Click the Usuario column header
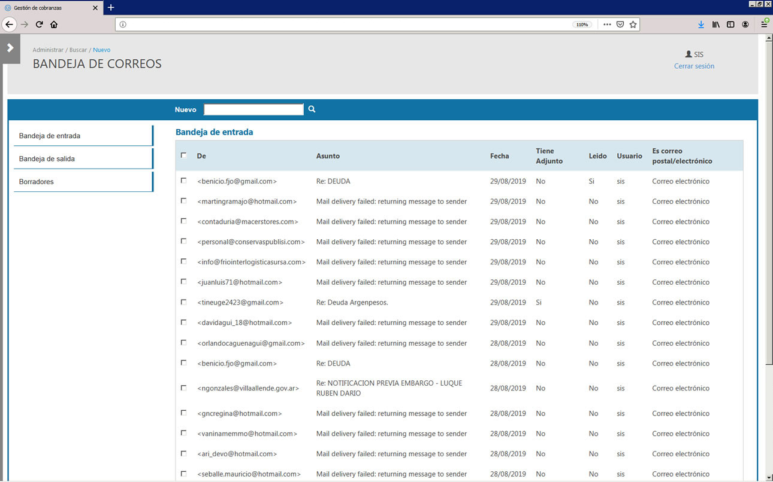Image resolution: width=773 pixels, height=482 pixels. coord(629,155)
